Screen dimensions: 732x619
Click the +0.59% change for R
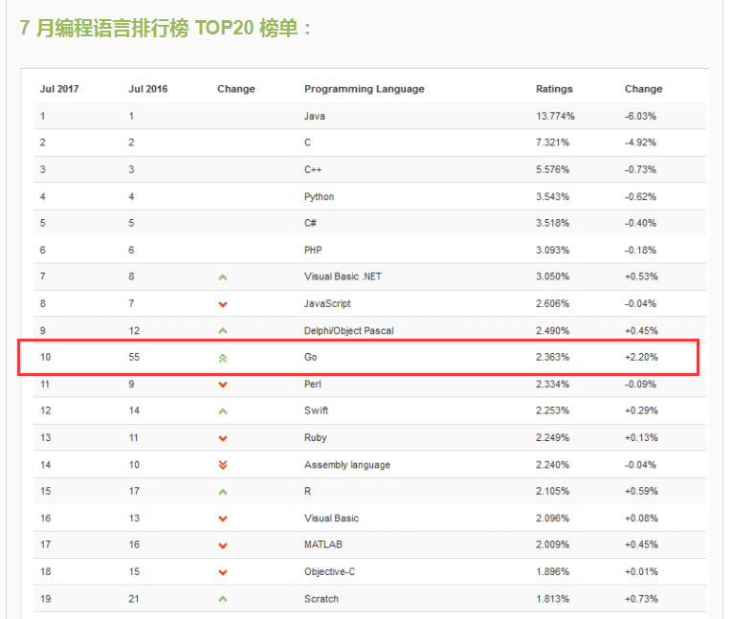[x=641, y=491]
